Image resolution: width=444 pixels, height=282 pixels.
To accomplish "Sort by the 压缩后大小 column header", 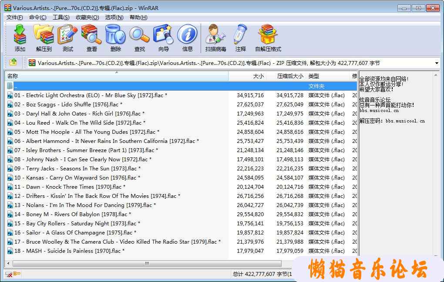I will pos(286,76).
